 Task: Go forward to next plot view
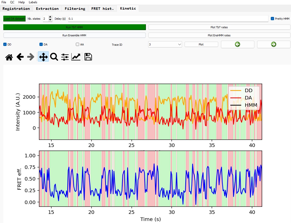pyautogui.click(x=31, y=57)
